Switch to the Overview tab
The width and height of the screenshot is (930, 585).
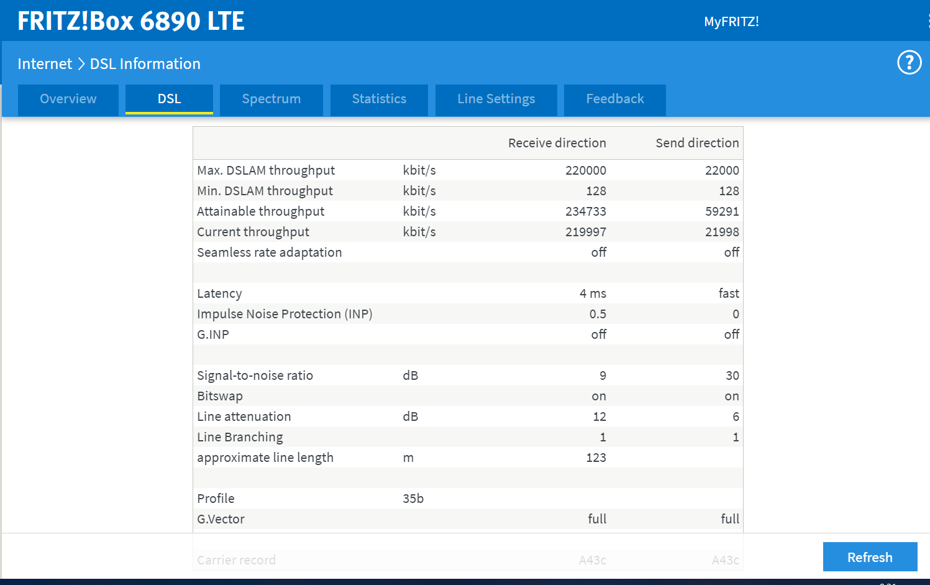click(68, 99)
